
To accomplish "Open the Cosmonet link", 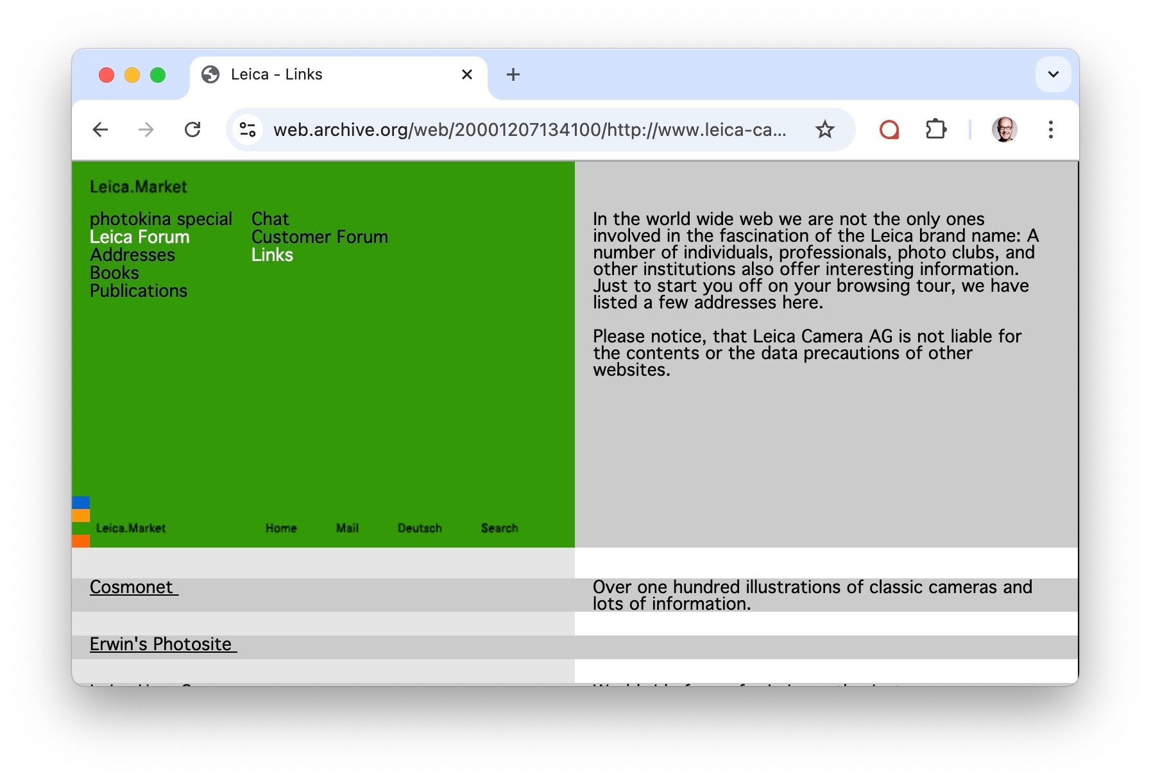I will click(132, 587).
